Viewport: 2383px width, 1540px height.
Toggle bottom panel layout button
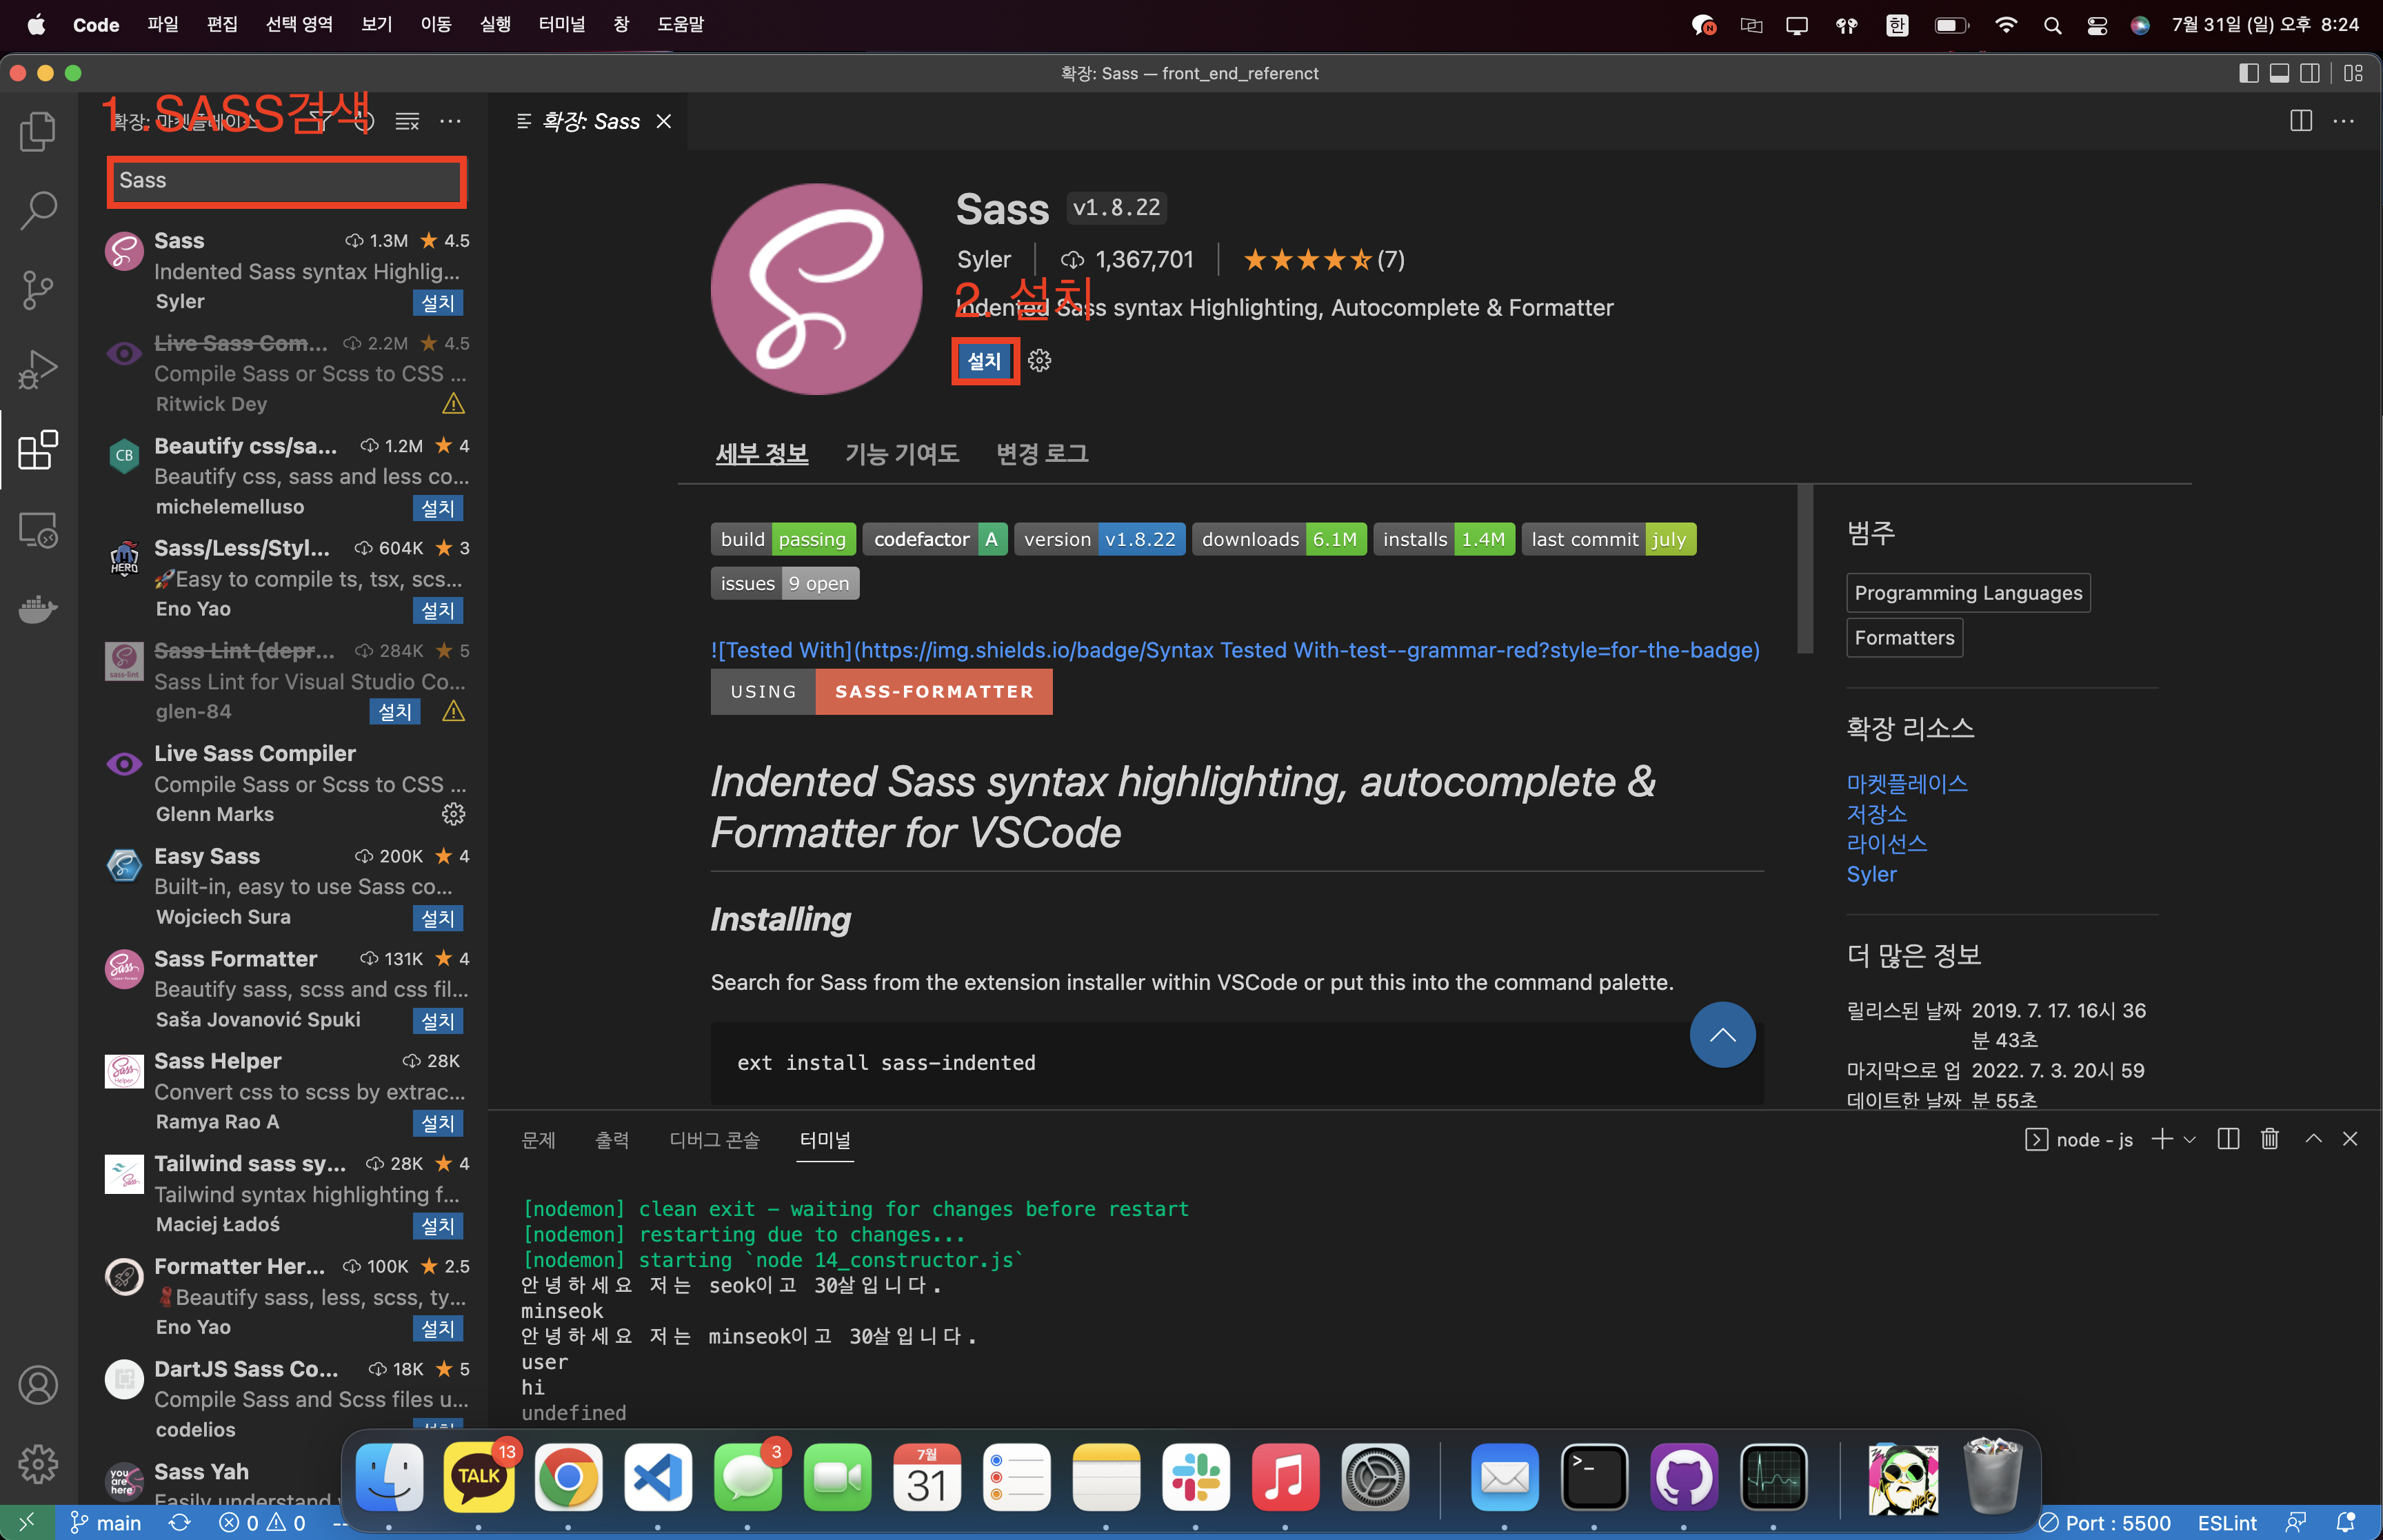2279,73
